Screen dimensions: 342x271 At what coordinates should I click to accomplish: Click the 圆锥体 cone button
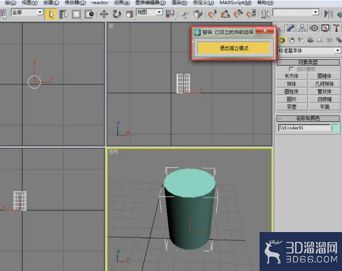324,76
